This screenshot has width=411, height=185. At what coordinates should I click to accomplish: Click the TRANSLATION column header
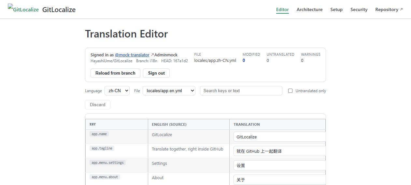click(277, 124)
